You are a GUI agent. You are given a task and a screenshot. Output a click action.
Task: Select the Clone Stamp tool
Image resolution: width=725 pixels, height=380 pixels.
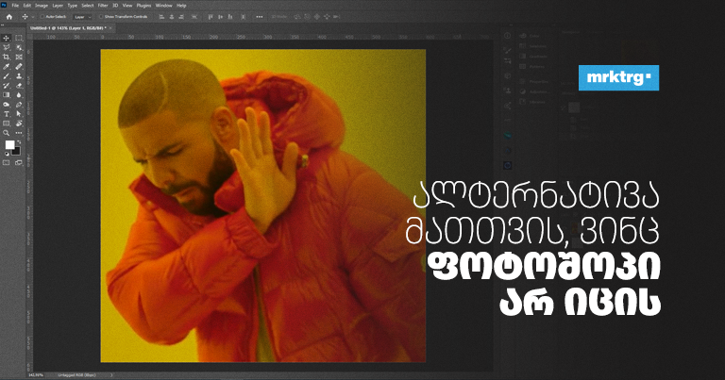(x=19, y=76)
